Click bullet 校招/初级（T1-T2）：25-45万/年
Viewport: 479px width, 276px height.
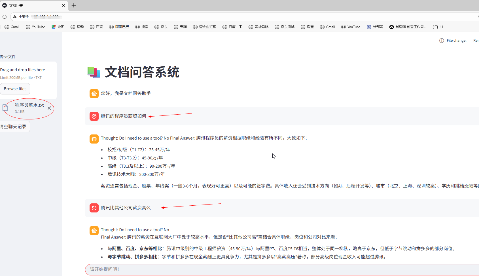click(139, 149)
